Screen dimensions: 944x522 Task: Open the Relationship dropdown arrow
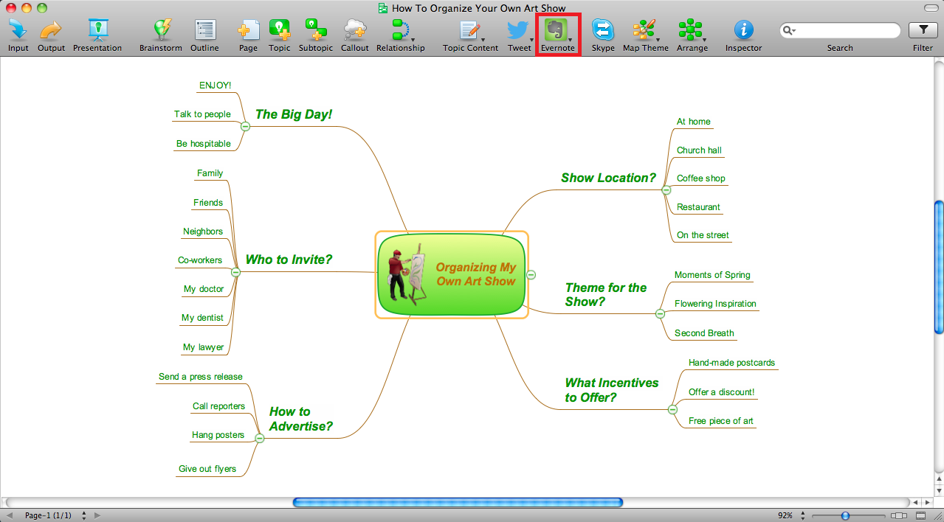[413, 39]
